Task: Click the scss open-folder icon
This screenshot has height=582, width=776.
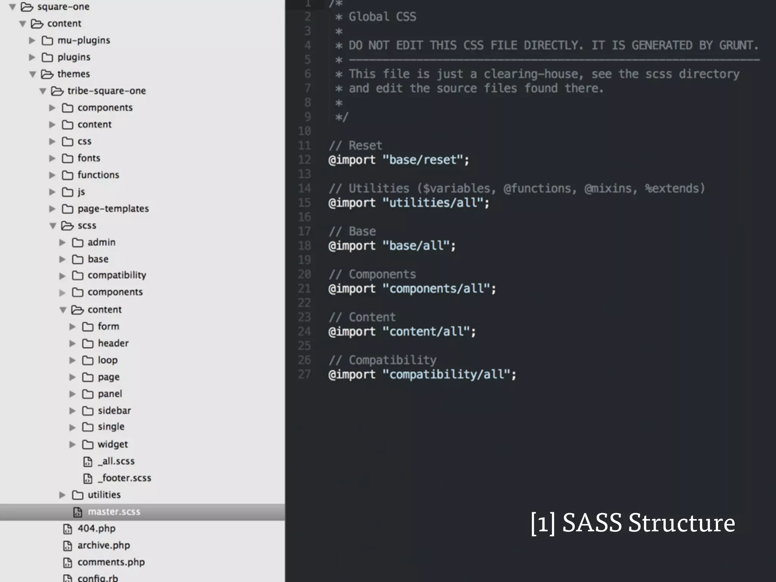Action: (67, 226)
